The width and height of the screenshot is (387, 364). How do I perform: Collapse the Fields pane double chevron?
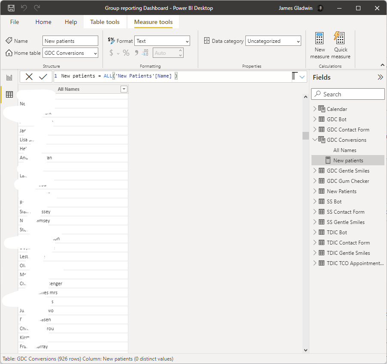point(380,78)
